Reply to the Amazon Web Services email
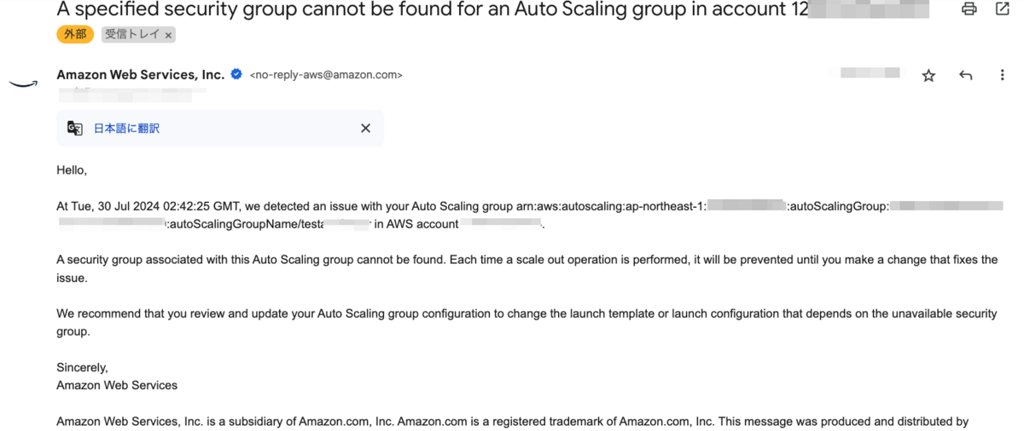Screen dimensions: 1024x431 pyautogui.click(x=965, y=76)
